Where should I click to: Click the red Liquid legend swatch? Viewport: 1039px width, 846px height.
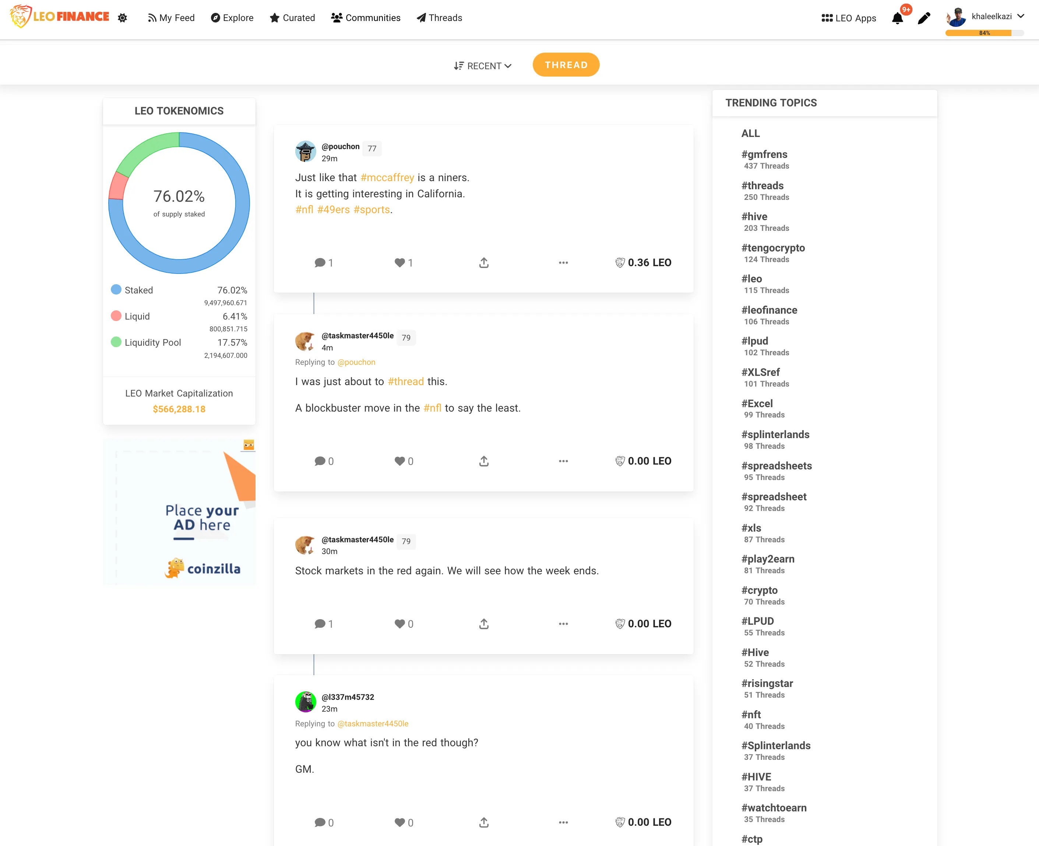(x=116, y=316)
